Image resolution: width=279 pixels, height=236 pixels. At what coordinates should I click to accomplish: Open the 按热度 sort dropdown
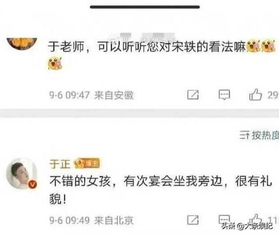pyautogui.click(x=259, y=135)
